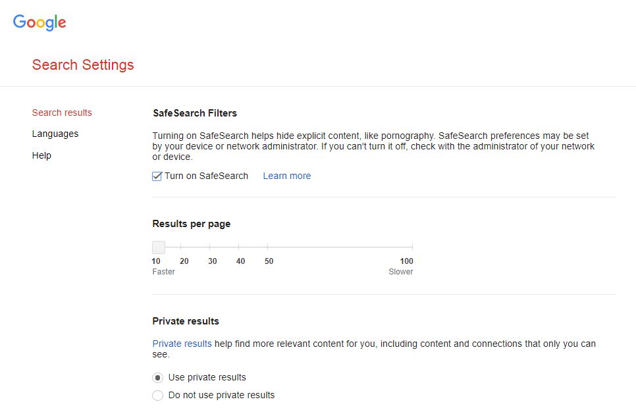Set results per page to 100
The height and width of the screenshot is (414, 636).
(x=412, y=247)
